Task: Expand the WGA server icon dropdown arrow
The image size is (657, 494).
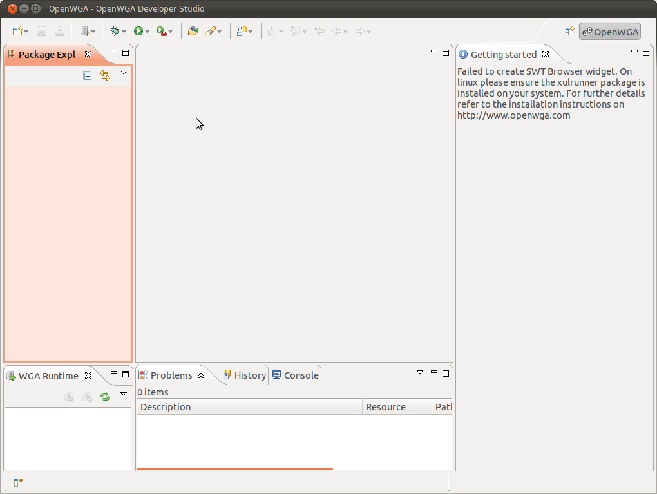Action: tap(93, 32)
